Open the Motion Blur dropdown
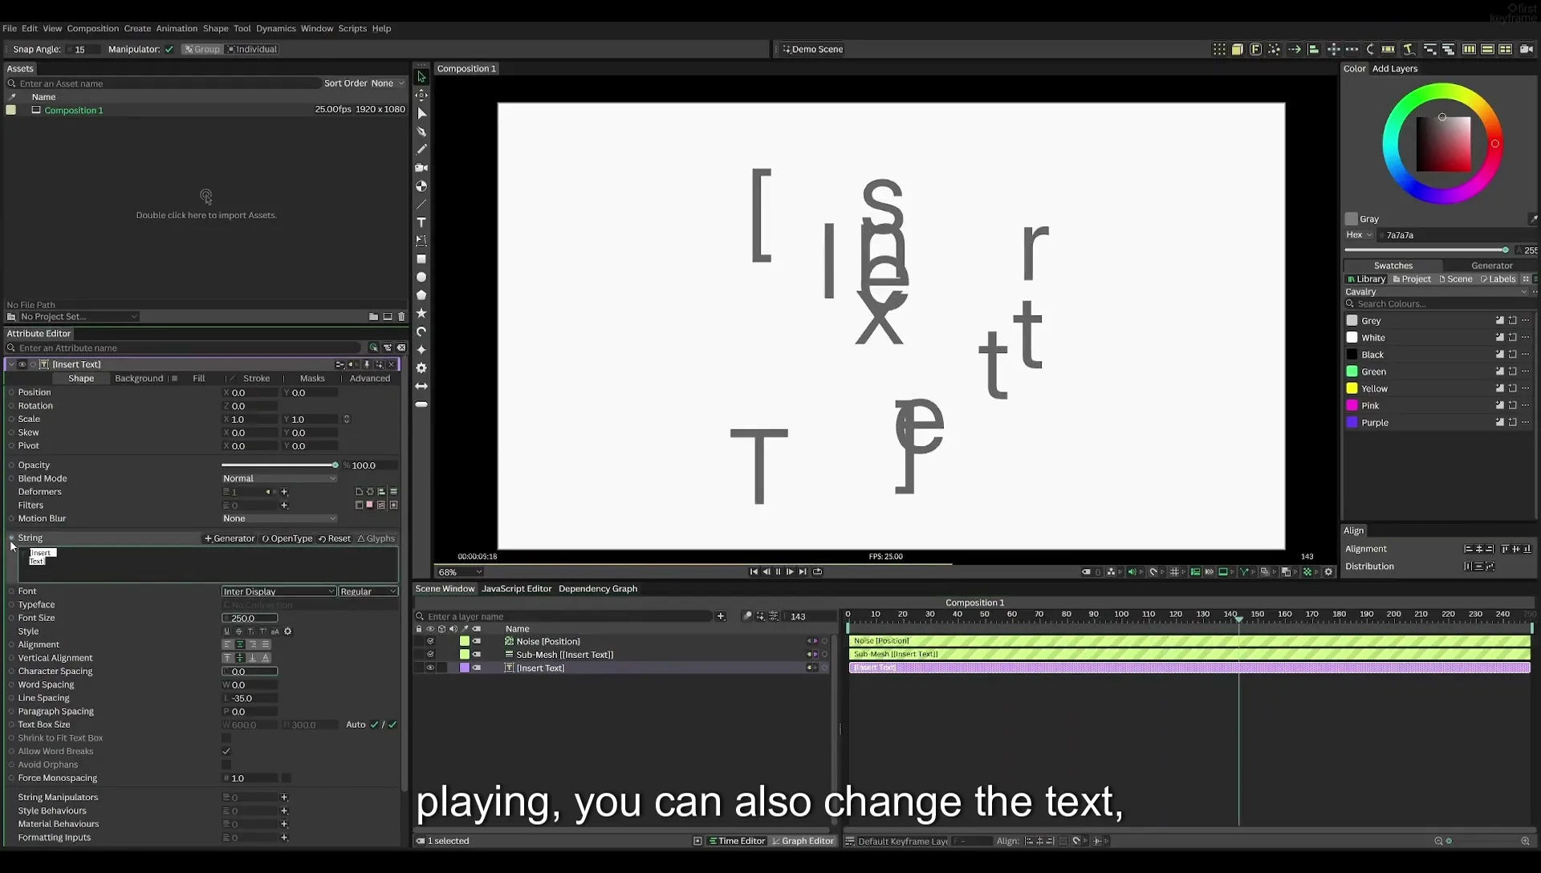 click(279, 519)
